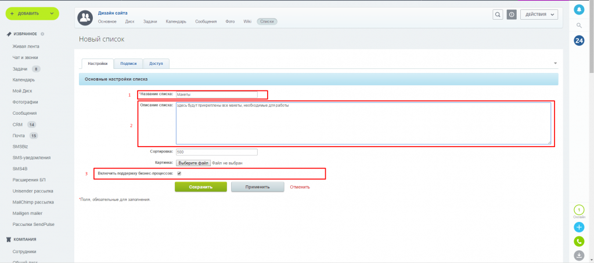594x263 pixels.
Task: Expand the green Добавить button arrow
Action: pos(52,13)
